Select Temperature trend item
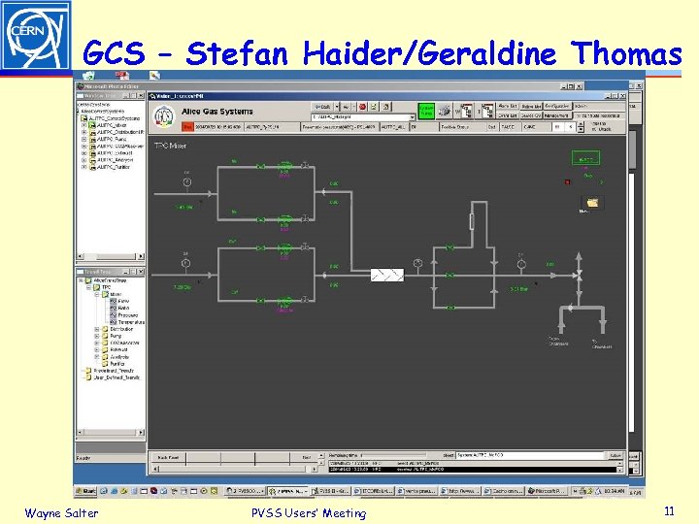Image resolution: width=699 pixels, height=524 pixels. point(131,322)
